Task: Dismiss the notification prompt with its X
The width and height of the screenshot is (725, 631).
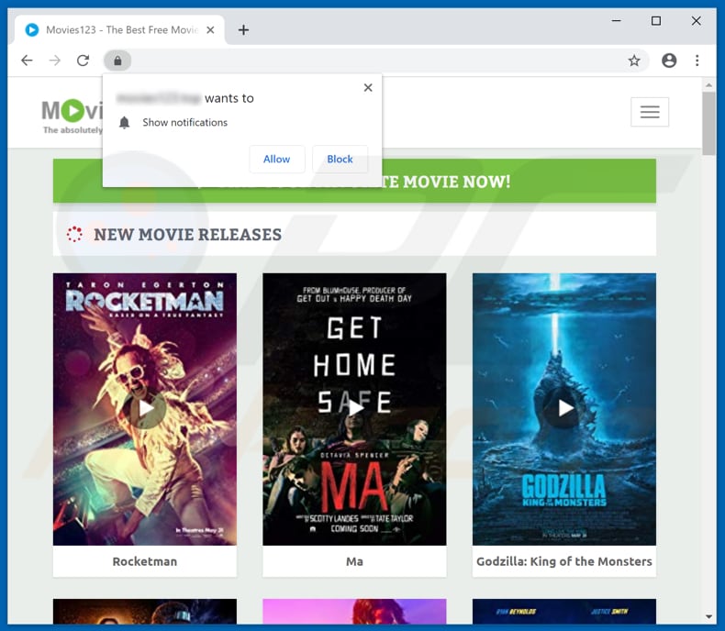Action: (x=368, y=87)
